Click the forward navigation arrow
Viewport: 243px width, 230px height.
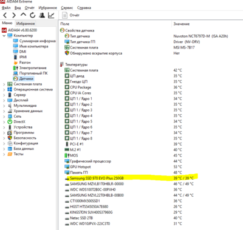(14, 15)
